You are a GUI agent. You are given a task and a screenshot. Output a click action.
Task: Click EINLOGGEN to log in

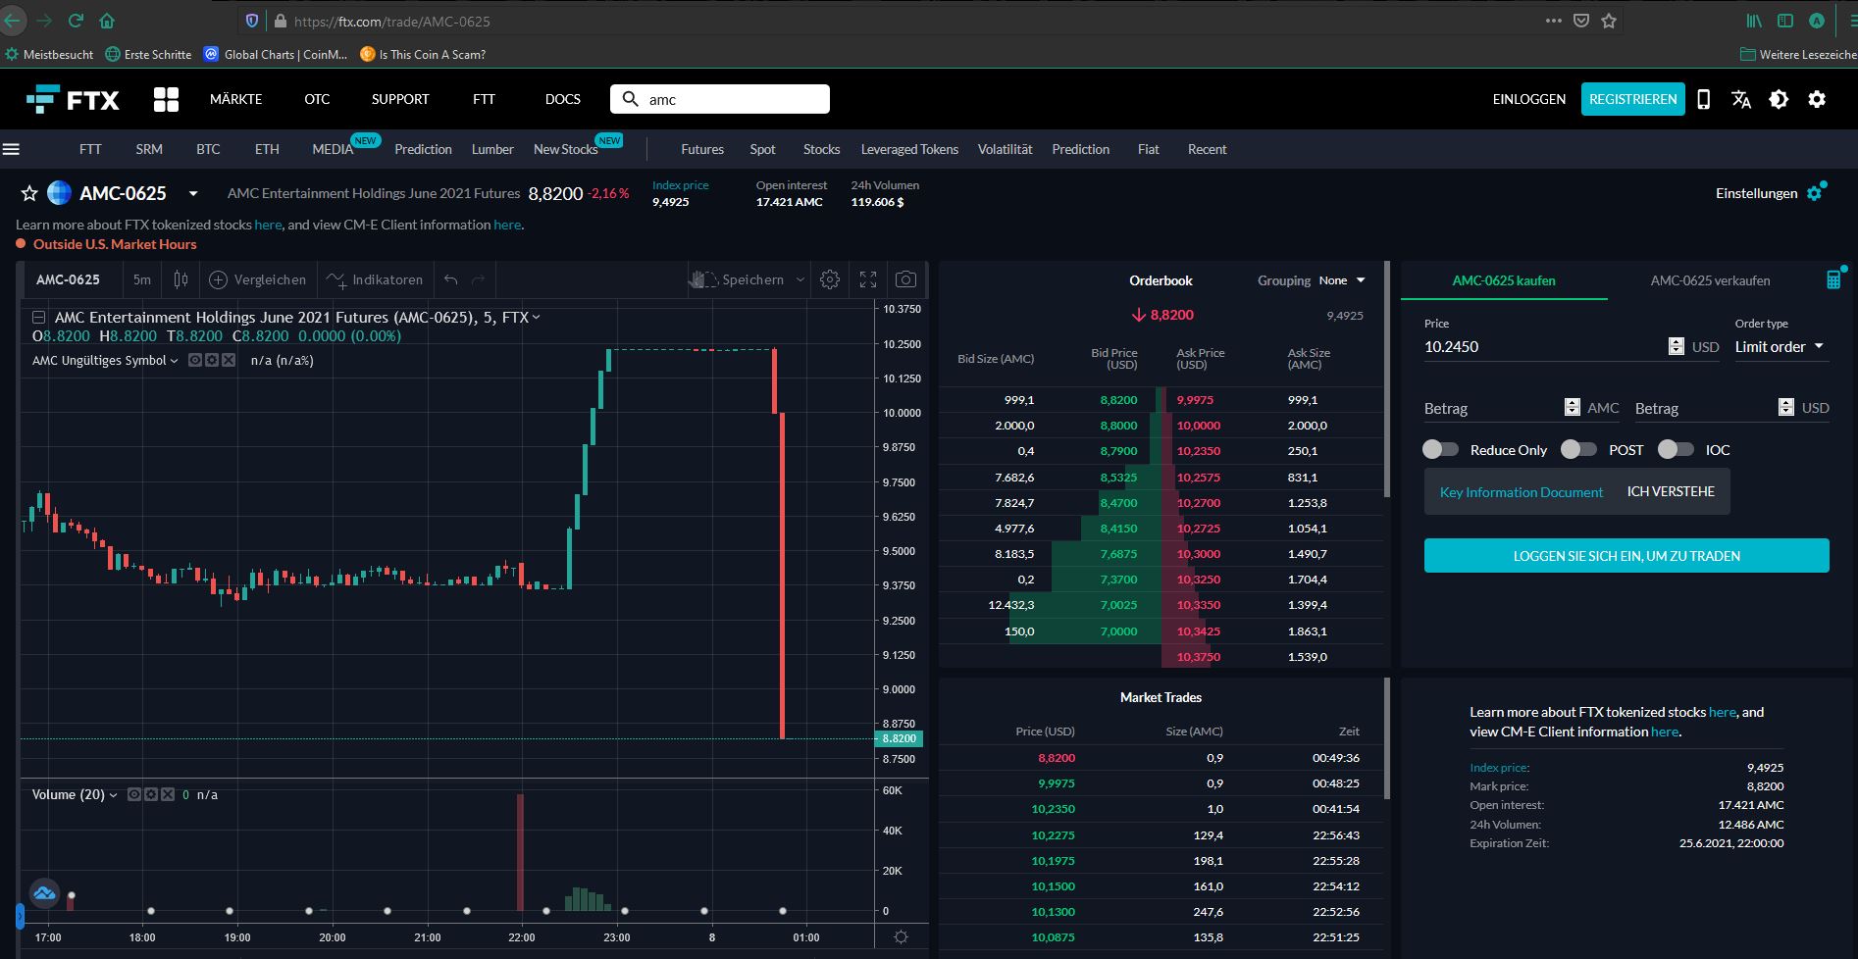coord(1528,99)
